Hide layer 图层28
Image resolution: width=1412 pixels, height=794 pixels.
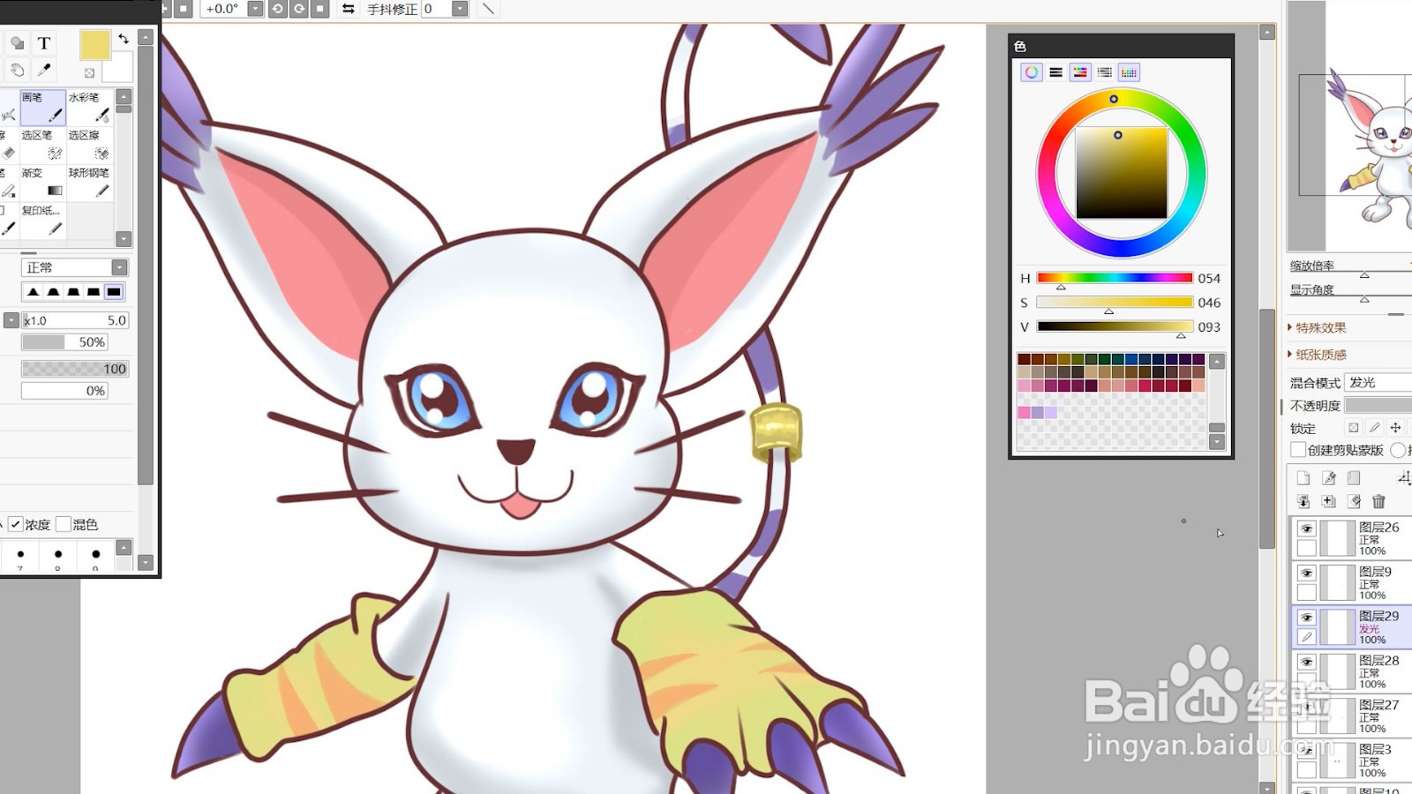[1307, 662]
